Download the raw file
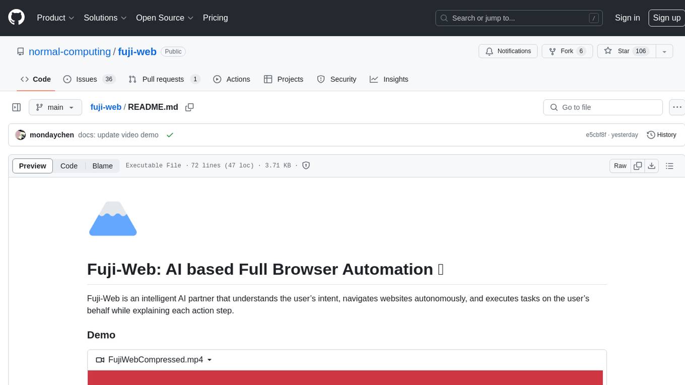 coord(652,166)
